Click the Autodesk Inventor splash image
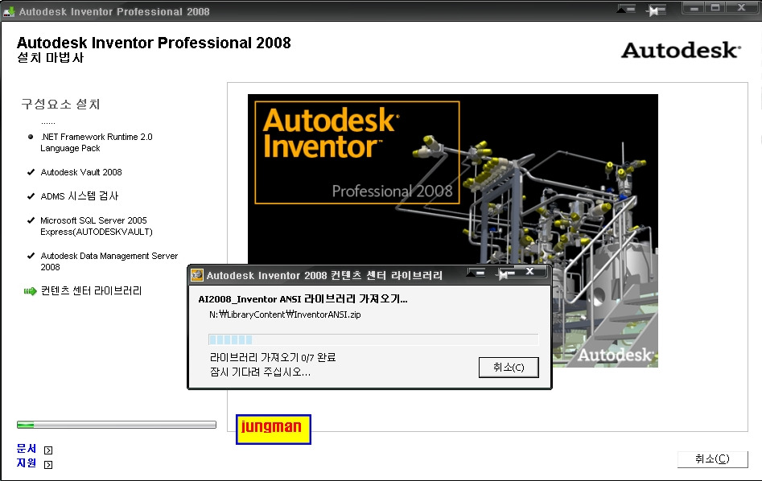 [453, 231]
